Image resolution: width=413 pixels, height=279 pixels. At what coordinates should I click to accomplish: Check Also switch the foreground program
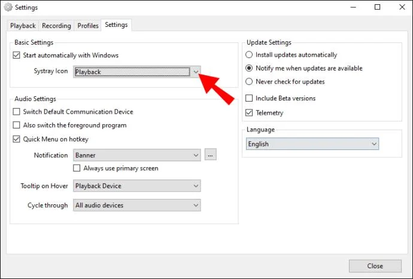[x=16, y=125]
